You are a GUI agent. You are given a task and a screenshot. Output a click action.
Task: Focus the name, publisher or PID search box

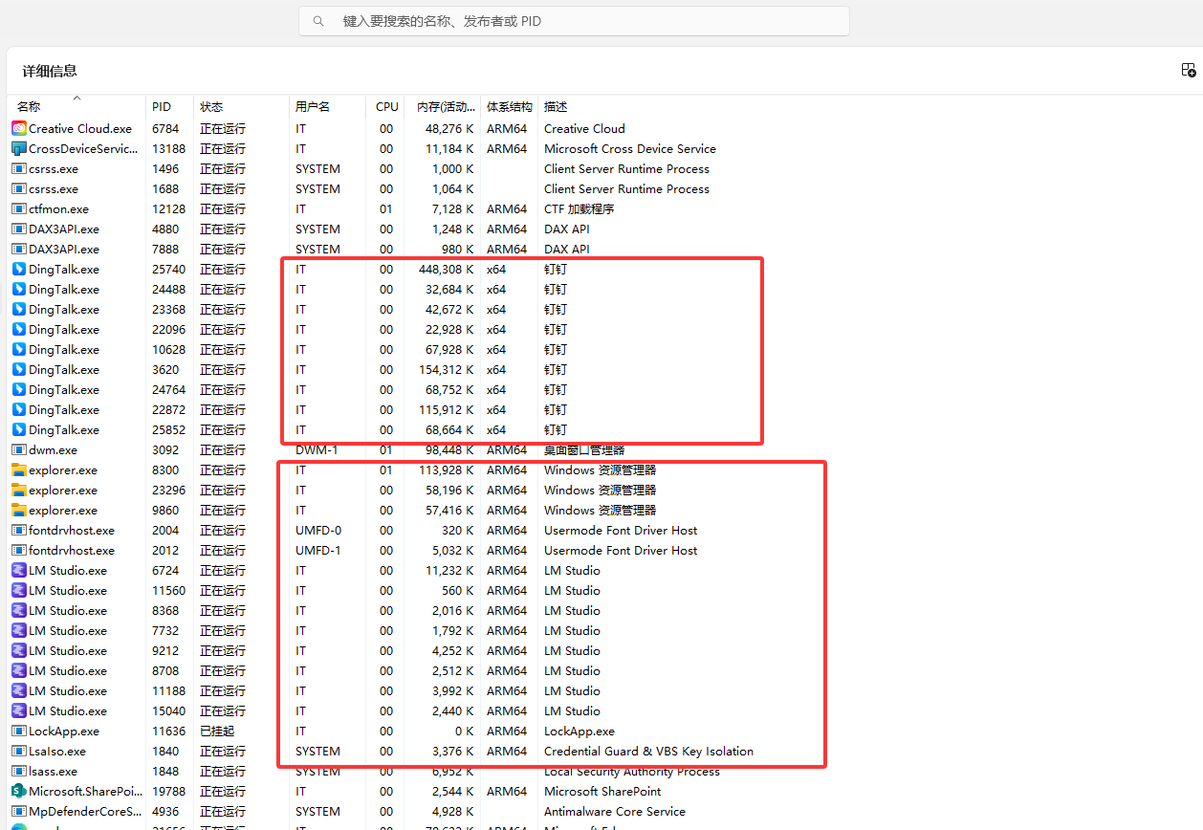(574, 21)
